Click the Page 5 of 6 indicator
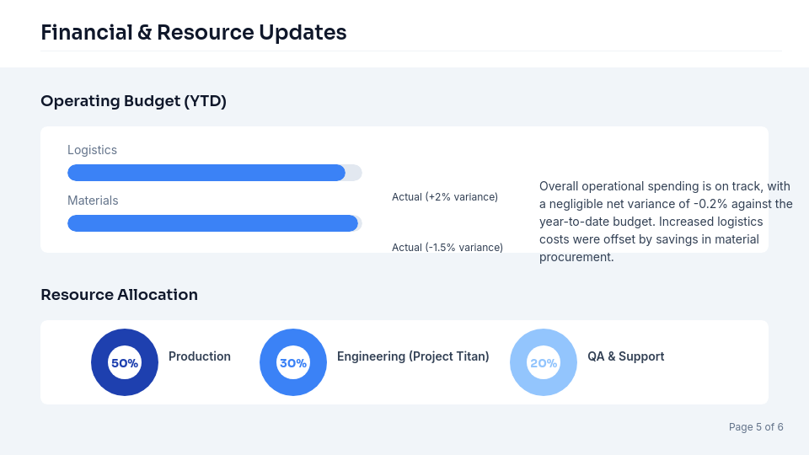 (x=756, y=427)
